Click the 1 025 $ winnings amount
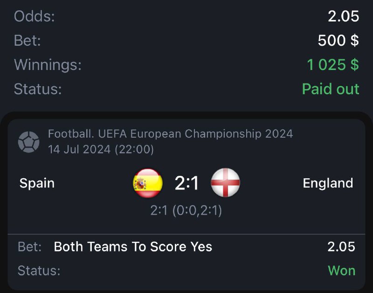This screenshot has height=293, width=373. coord(333,64)
